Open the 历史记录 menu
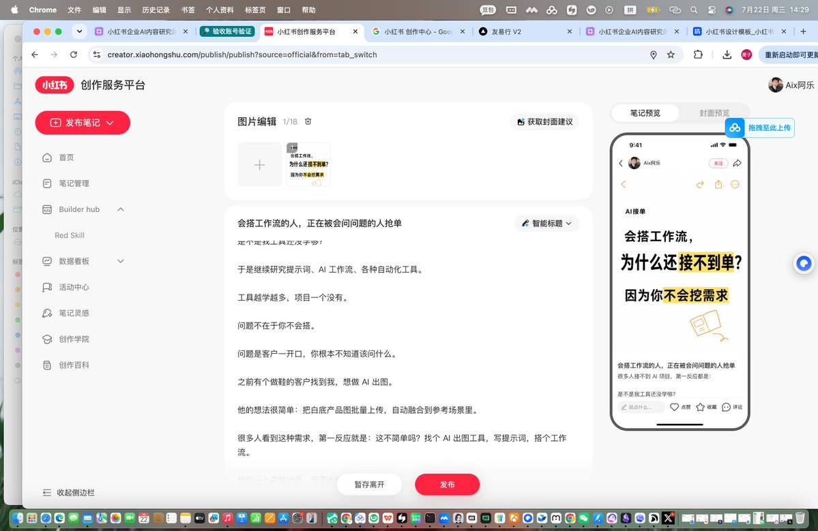 pos(156,10)
